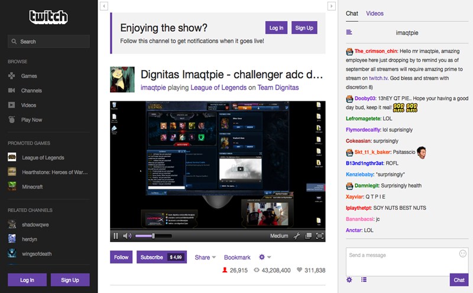Follow the imaqtpie channel
Image resolution: width=473 pixels, height=293 pixels.
click(x=121, y=257)
